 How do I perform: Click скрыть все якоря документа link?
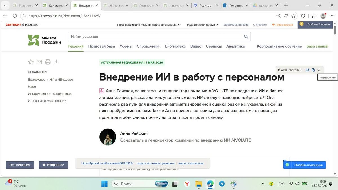pos(155,163)
